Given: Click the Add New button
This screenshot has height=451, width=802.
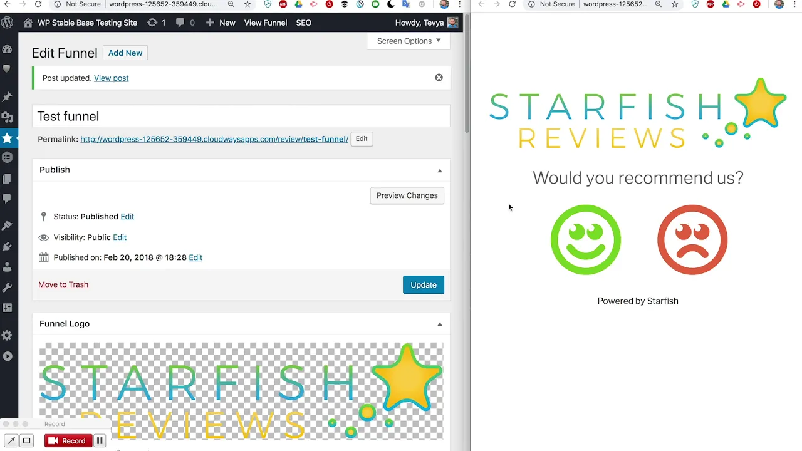Looking at the screenshot, I should pyautogui.click(x=125, y=53).
